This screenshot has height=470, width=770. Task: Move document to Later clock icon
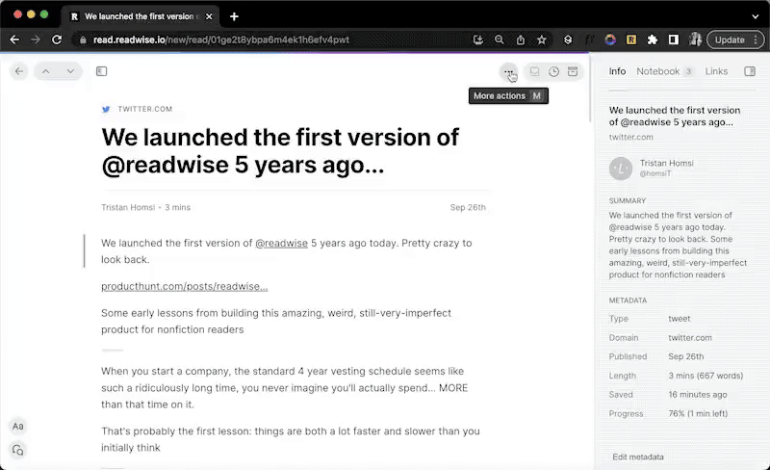[x=554, y=71]
